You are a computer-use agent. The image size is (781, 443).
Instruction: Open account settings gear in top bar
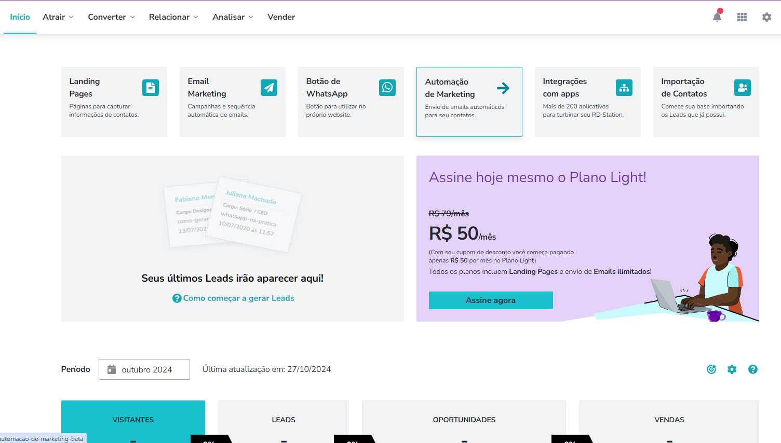click(x=766, y=17)
